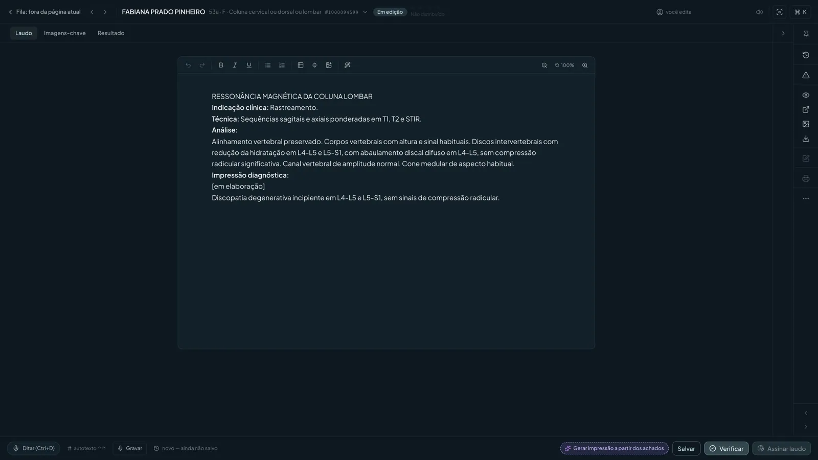818x460 pixels.
Task: Open the images icon in right sidebar
Action: click(x=806, y=124)
